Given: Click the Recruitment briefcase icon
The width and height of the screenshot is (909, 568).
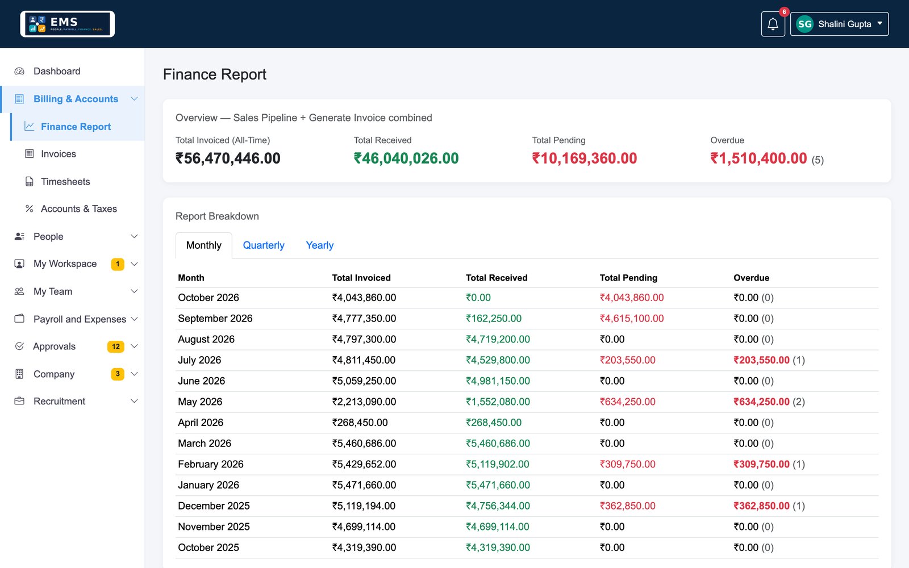Looking at the screenshot, I should [x=19, y=401].
